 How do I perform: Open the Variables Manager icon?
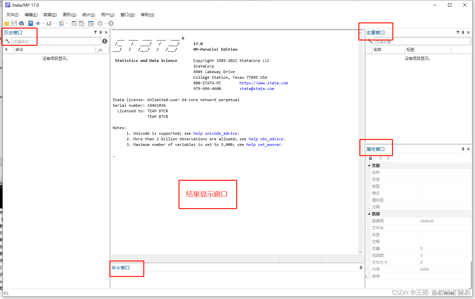91,23
